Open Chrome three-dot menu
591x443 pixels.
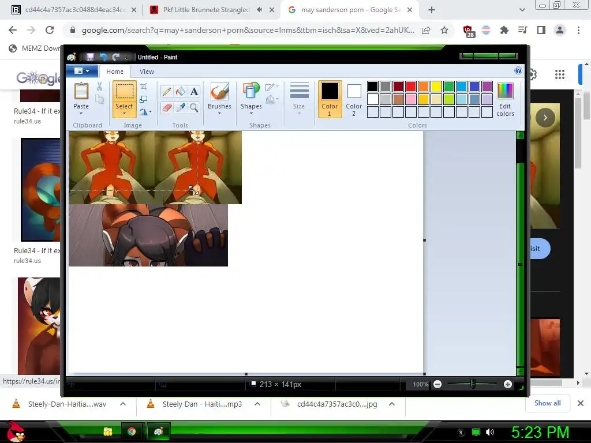(x=578, y=30)
